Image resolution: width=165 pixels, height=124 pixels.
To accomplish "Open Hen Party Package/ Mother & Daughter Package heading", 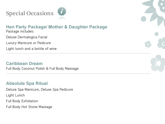I will pos(57,27).
